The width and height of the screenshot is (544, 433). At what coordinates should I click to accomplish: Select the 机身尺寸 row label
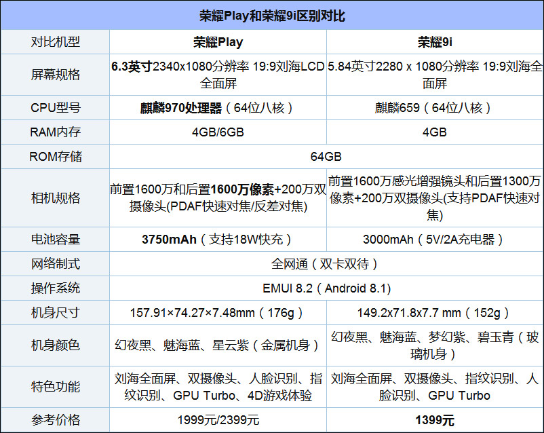coord(55,312)
